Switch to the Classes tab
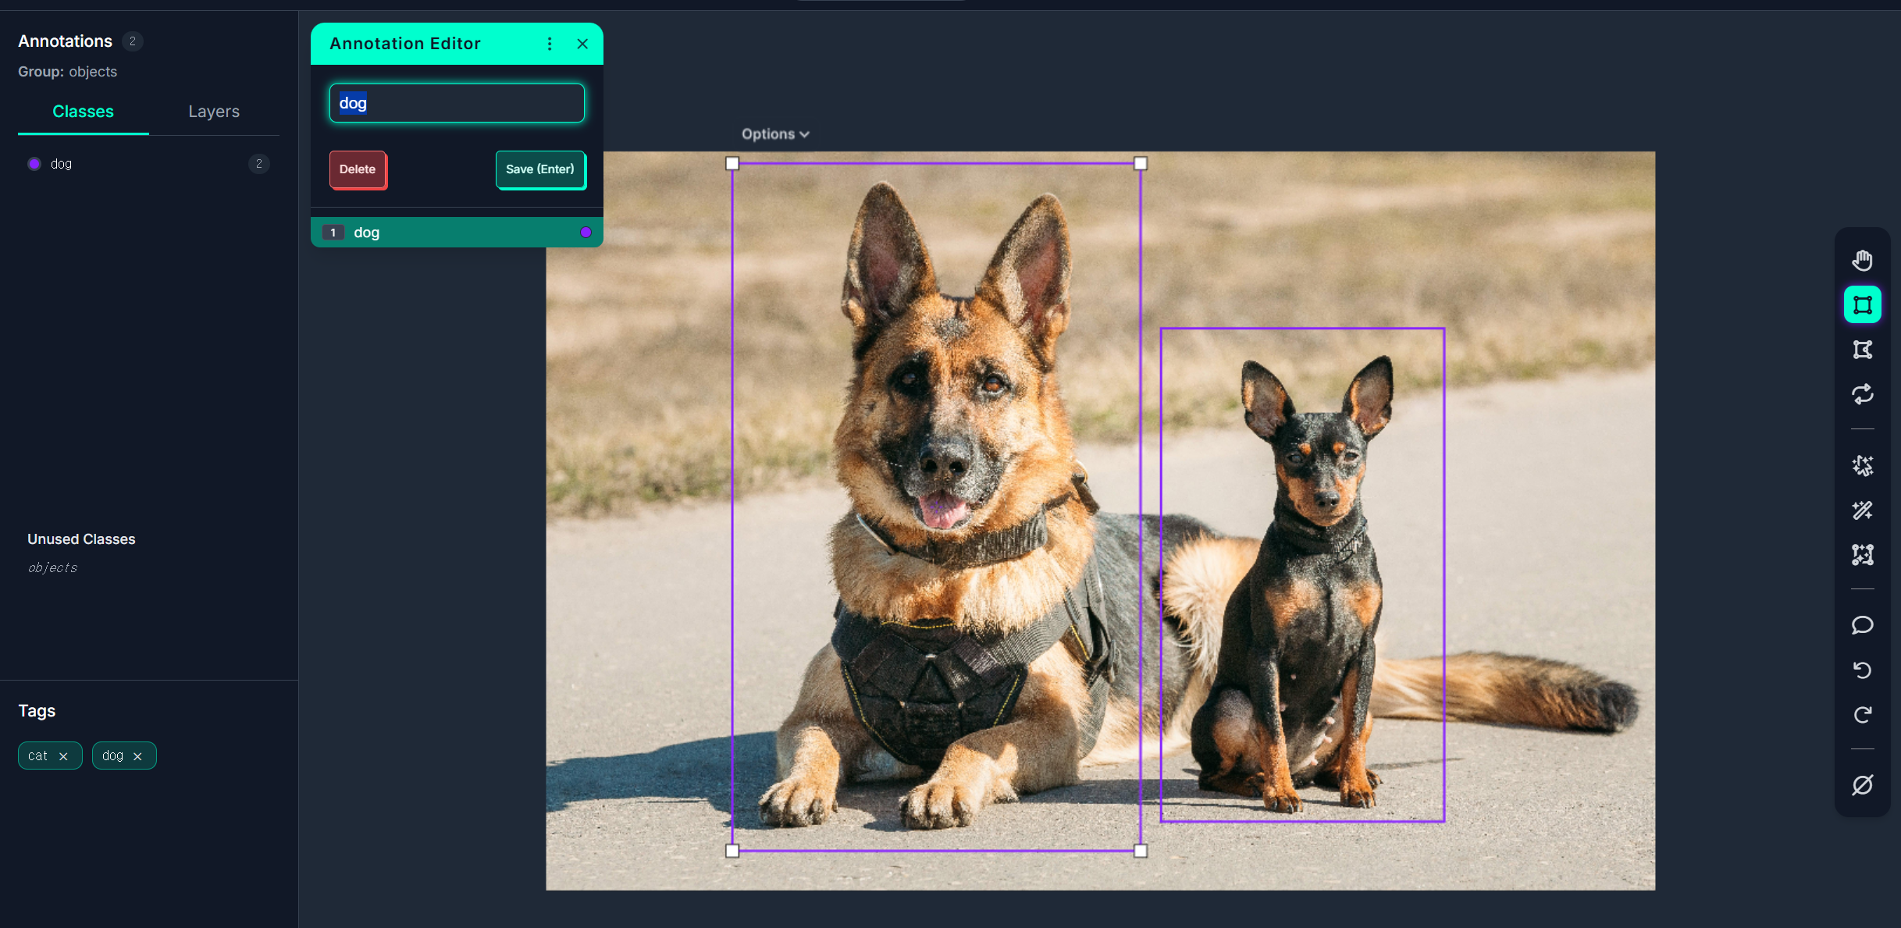This screenshot has width=1901, height=928. pos(83,112)
